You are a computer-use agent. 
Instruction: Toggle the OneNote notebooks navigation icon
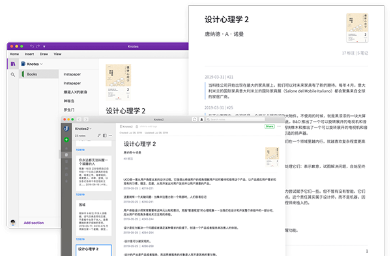[x=13, y=64]
